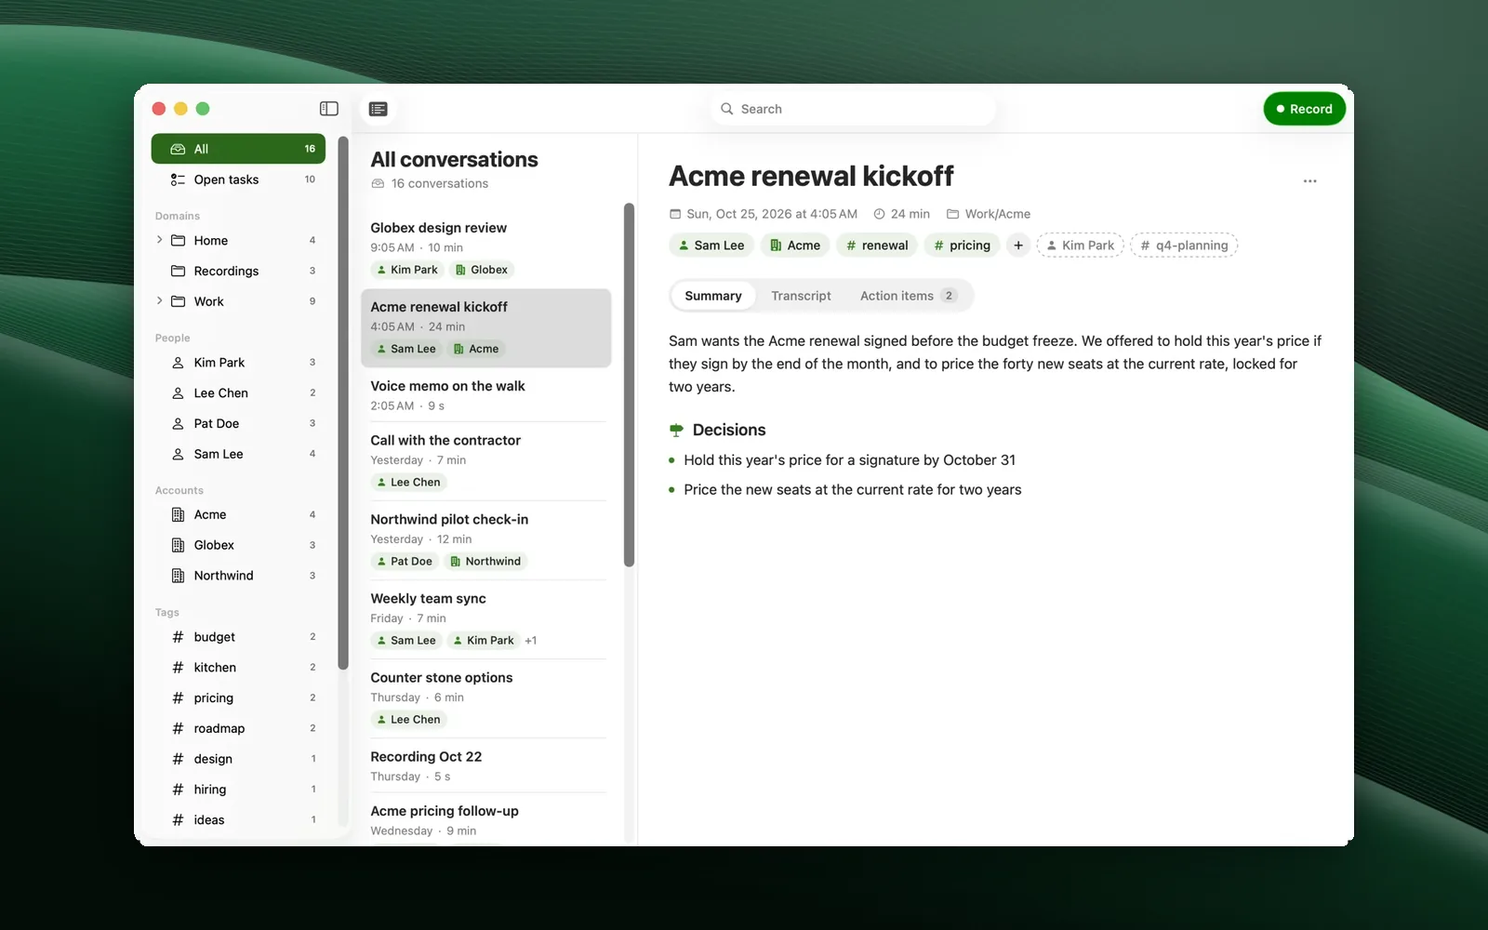1488x930 pixels.
Task: Click the person icon beside Pat Doe
Action: coord(178,423)
